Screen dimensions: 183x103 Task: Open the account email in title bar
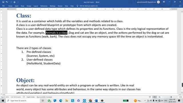(146, 2)
